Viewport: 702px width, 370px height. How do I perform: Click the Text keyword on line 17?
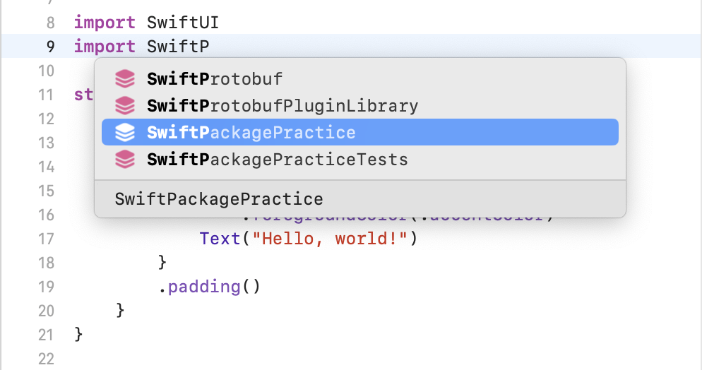pyautogui.click(x=220, y=239)
